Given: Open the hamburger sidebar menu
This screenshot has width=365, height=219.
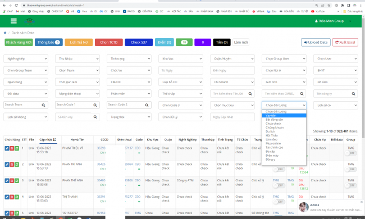Looking at the screenshot, I should tap(13, 21).
